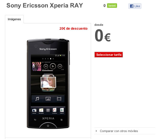This screenshot has height=139, width=166.
Task: Click the camera app icon on phone
Action: pyautogui.click(x=34, y=110)
